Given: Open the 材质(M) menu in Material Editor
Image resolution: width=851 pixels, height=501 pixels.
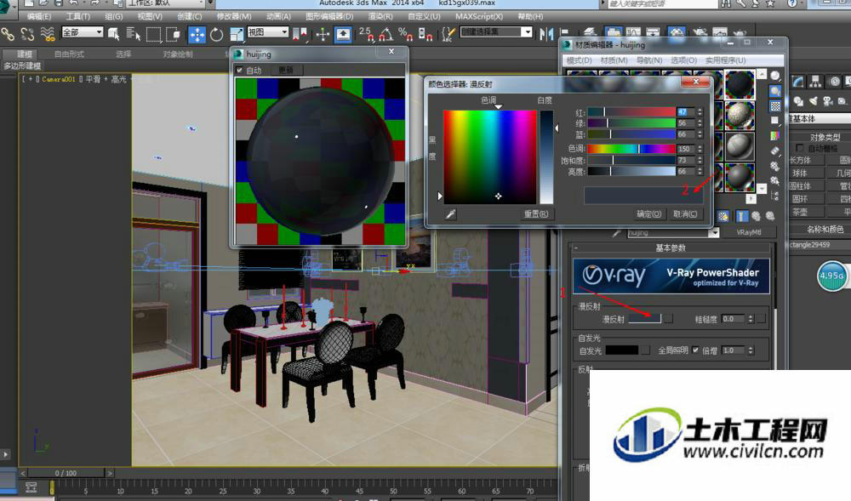Looking at the screenshot, I should 614,60.
